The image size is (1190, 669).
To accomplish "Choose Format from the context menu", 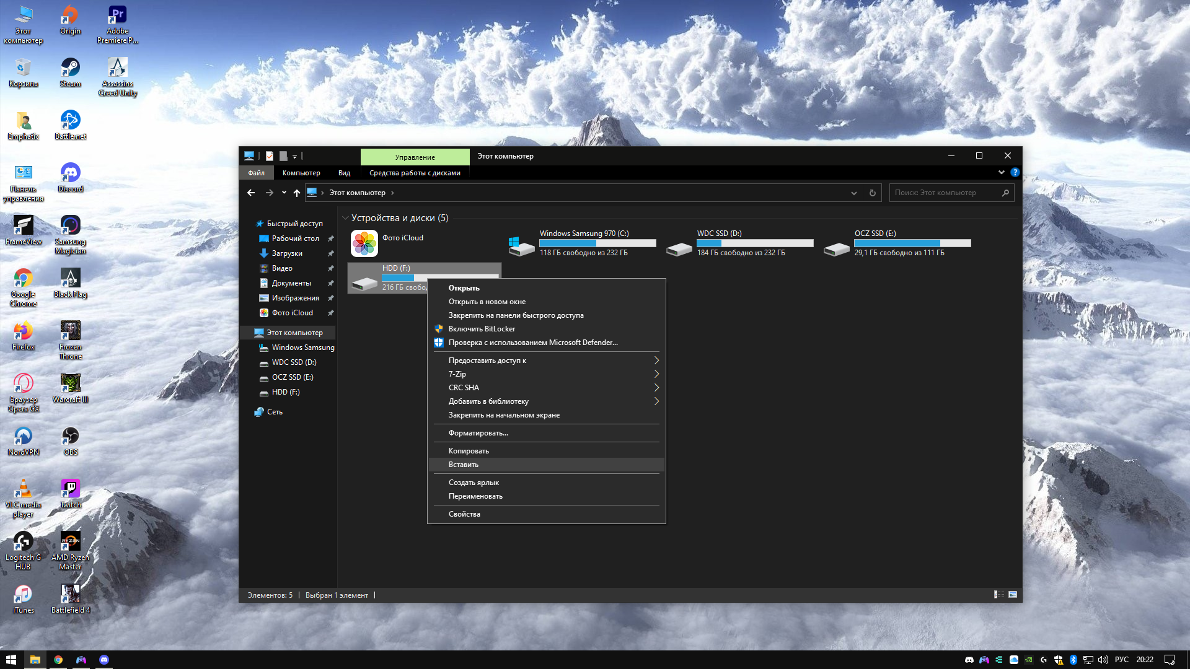I will coord(478,433).
